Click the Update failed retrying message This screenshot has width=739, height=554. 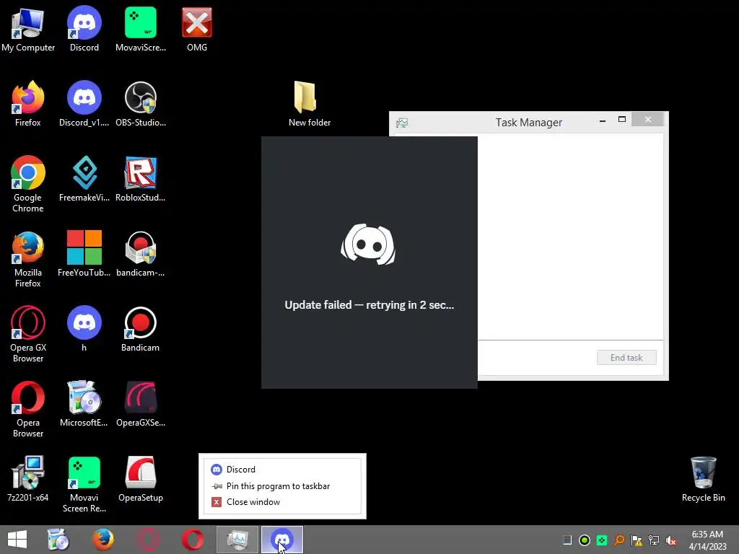click(x=369, y=305)
